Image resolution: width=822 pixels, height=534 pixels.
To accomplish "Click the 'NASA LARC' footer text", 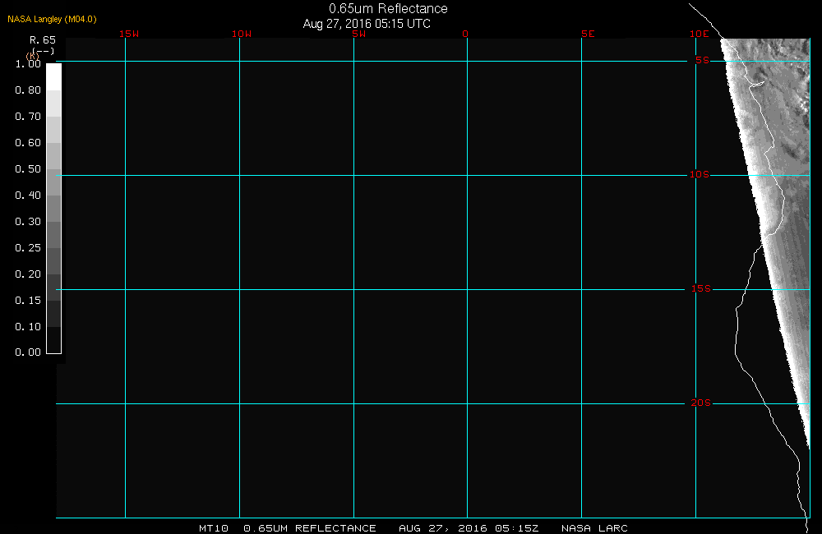I will pos(594,528).
